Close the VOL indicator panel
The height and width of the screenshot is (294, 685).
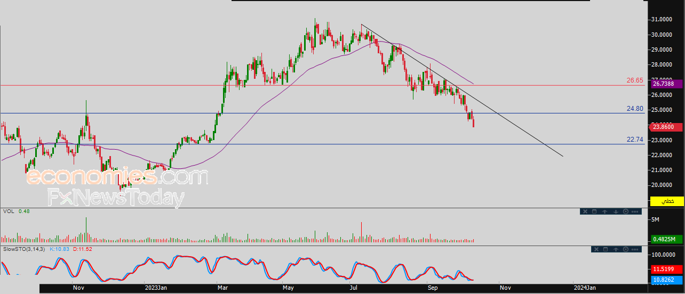click(x=585, y=211)
